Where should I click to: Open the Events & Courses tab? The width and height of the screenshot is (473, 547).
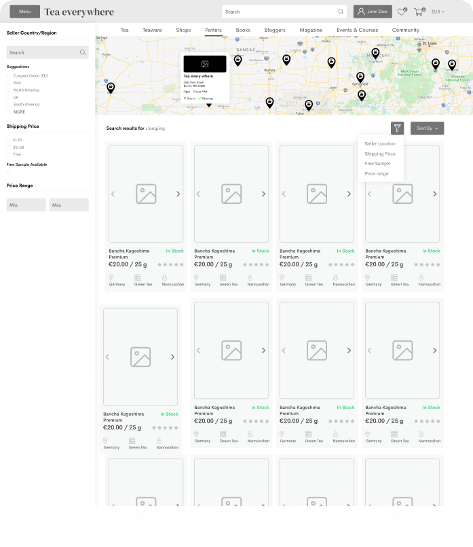[x=358, y=30]
